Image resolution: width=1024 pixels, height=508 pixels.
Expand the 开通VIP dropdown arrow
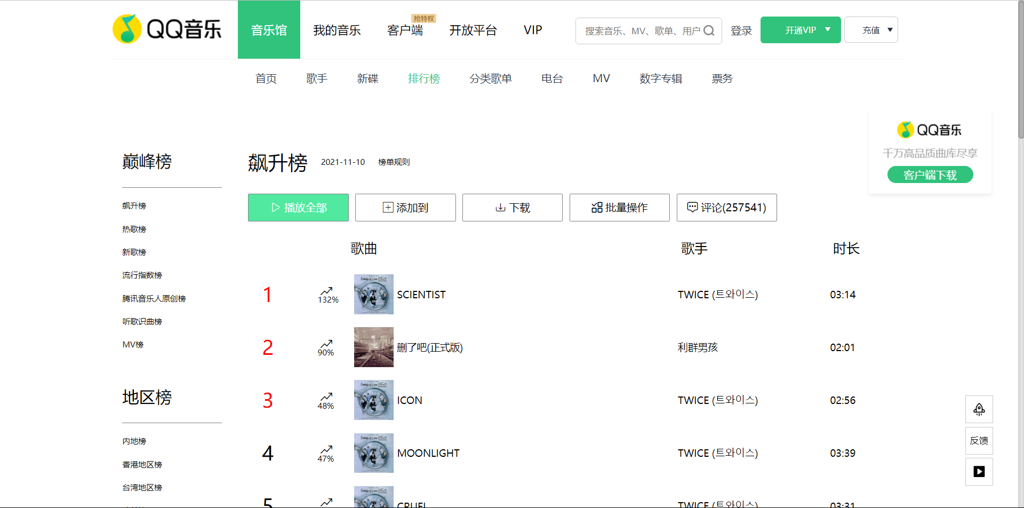(828, 30)
